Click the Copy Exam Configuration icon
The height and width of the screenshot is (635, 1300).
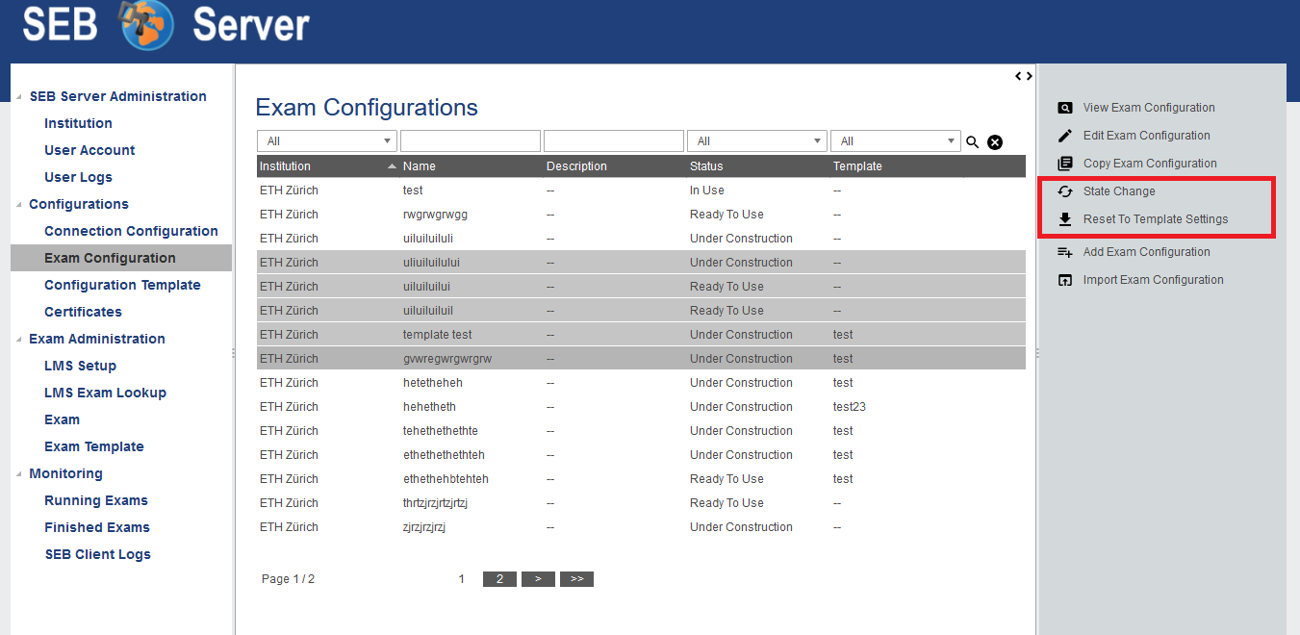(1065, 164)
